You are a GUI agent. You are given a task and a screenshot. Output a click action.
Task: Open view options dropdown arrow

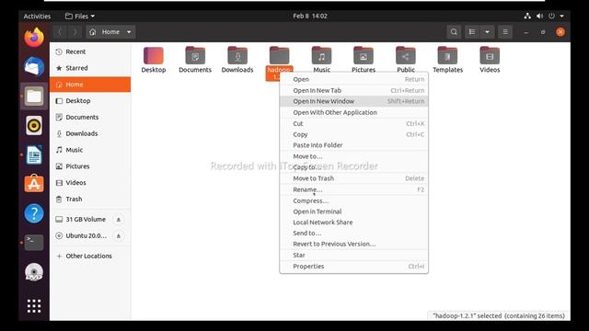[487, 32]
